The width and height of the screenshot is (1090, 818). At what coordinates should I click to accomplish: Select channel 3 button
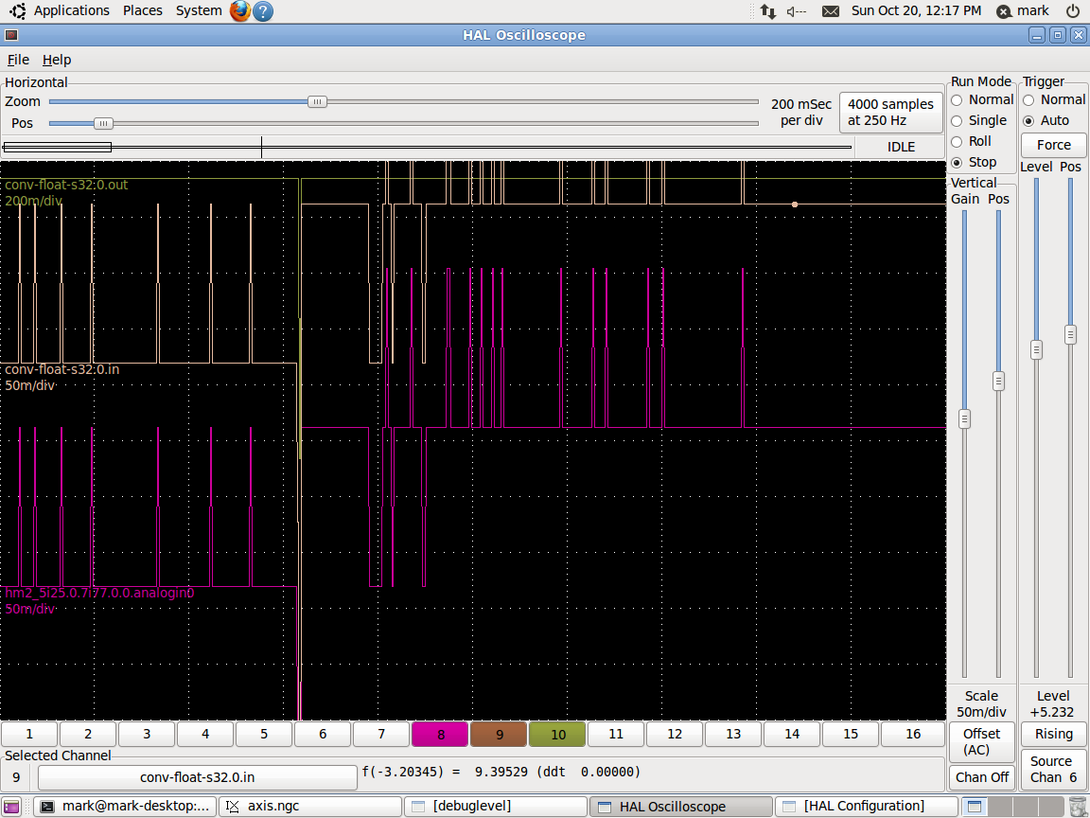tap(147, 735)
